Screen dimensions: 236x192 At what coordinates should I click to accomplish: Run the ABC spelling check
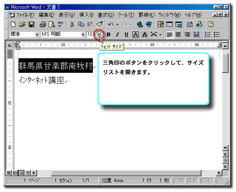[61, 24]
